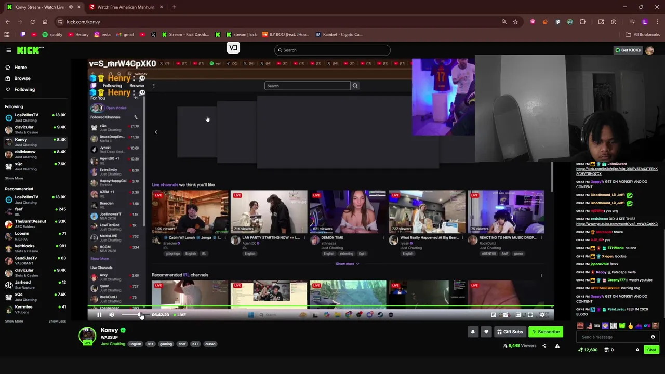Screen dimensions: 665x374
Task: Click the Just Chatting category link
Action: [x=113, y=344]
